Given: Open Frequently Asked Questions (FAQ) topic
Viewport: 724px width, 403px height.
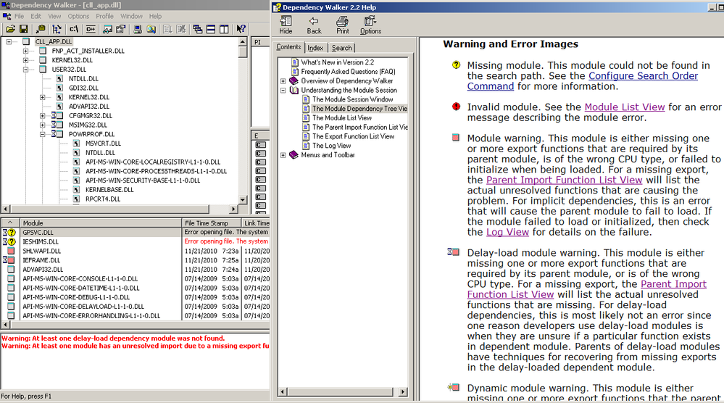Looking at the screenshot, I should click(x=348, y=72).
